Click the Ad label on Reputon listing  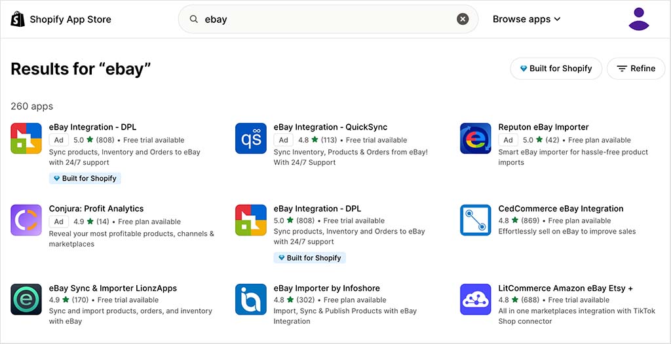click(508, 140)
